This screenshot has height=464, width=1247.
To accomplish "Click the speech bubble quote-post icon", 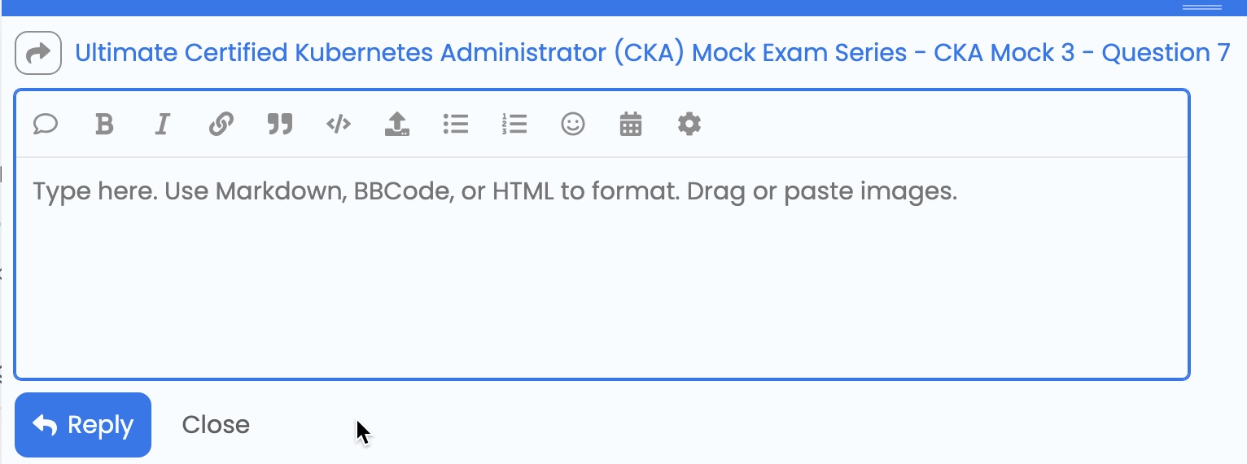I will [46, 125].
